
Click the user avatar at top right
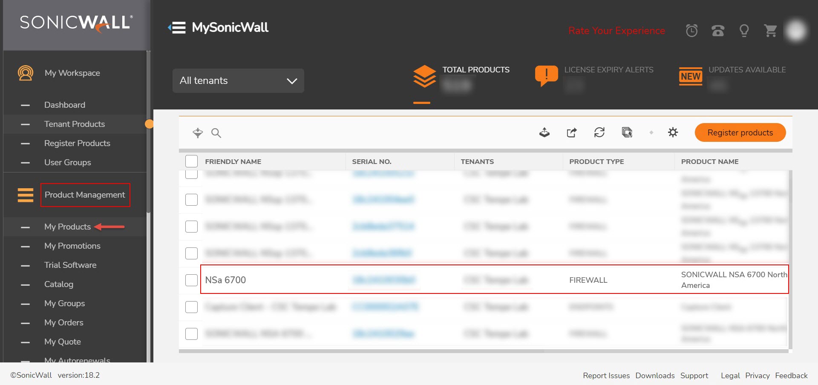796,31
